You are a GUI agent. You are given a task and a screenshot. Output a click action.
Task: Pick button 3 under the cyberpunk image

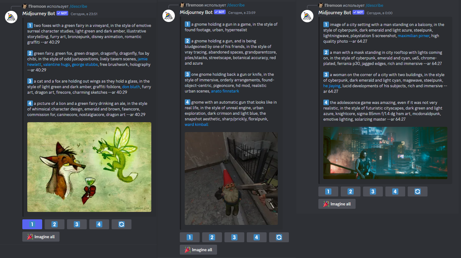click(373, 191)
